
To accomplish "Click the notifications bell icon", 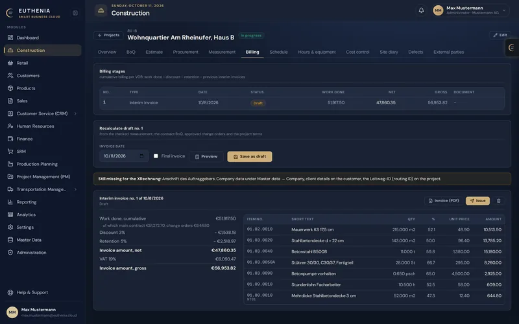I will coord(421,10).
